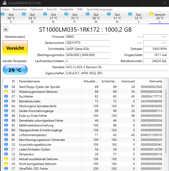Minimize the CrystalDiskInfo window

click(142, 3)
